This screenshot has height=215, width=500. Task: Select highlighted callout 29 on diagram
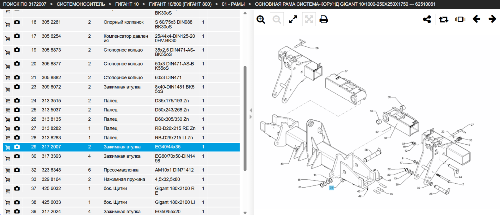(x=331, y=188)
